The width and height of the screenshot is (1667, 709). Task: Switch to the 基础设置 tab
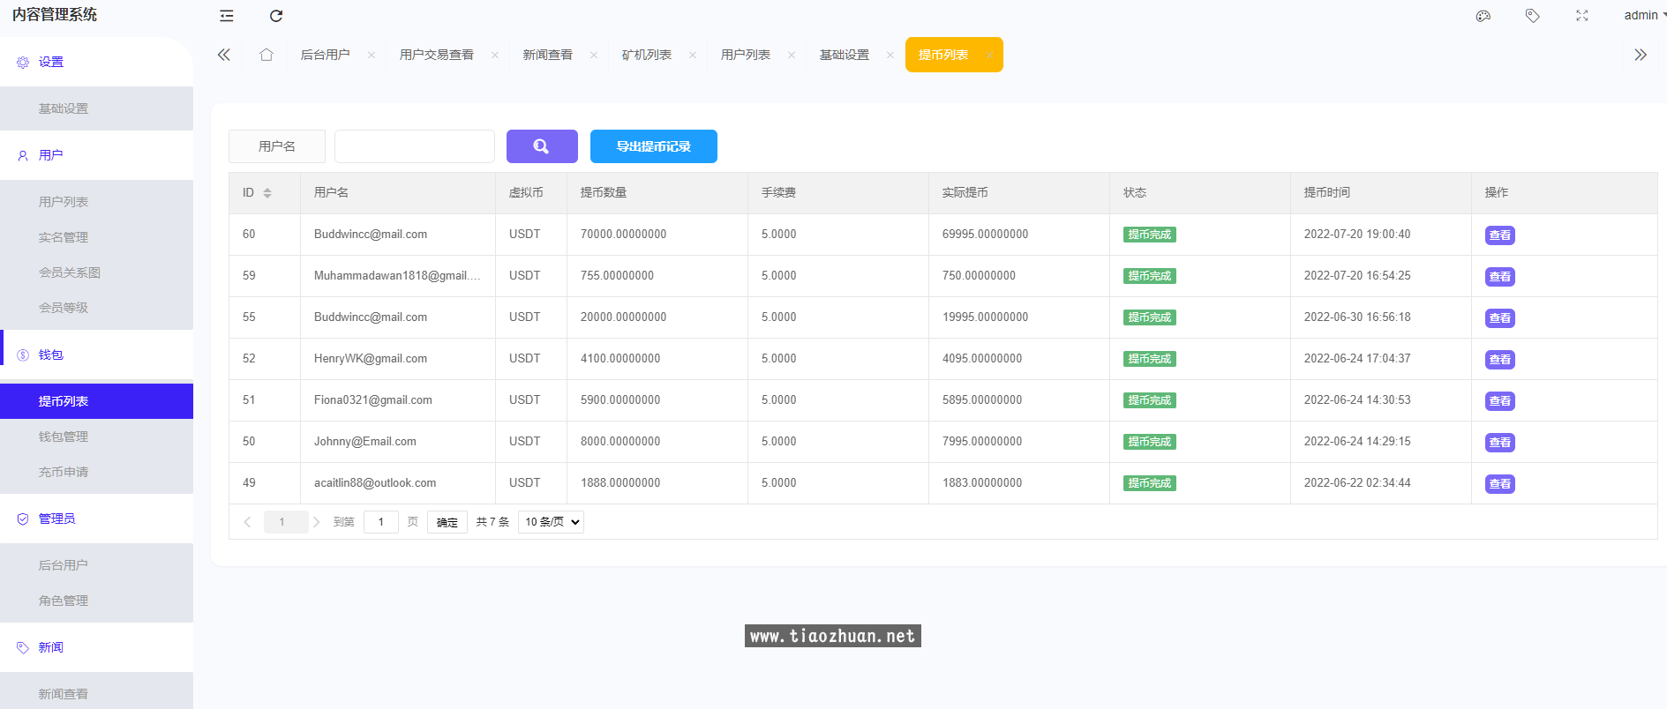[x=845, y=55]
